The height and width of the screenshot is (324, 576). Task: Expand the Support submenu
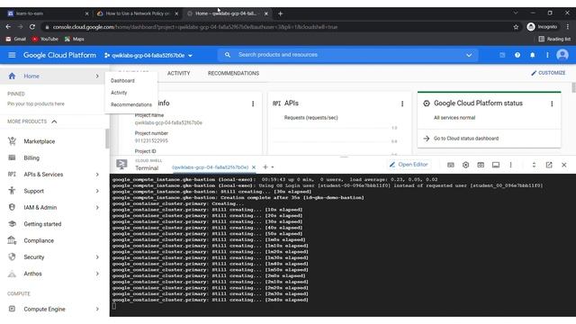[x=97, y=191]
